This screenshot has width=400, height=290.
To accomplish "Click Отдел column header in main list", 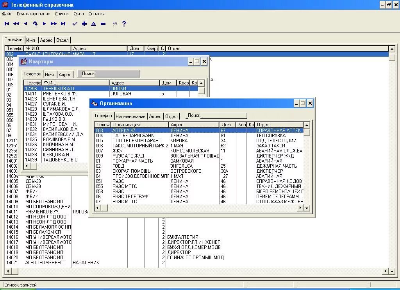I will coord(277,48).
